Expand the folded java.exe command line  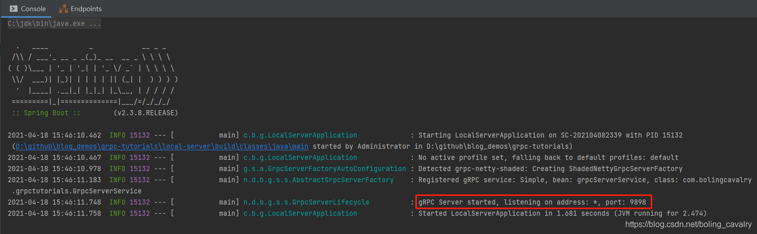(54, 24)
